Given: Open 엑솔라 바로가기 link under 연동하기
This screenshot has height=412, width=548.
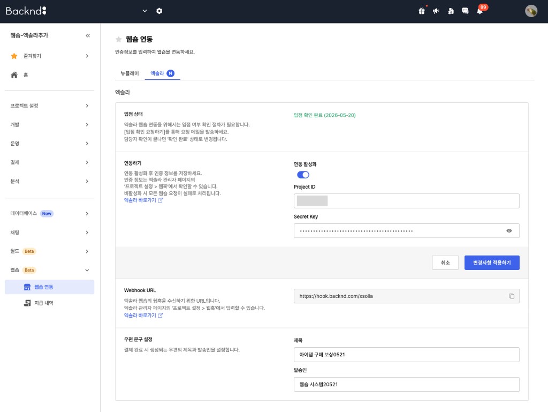Looking at the screenshot, I should pos(143,200).
